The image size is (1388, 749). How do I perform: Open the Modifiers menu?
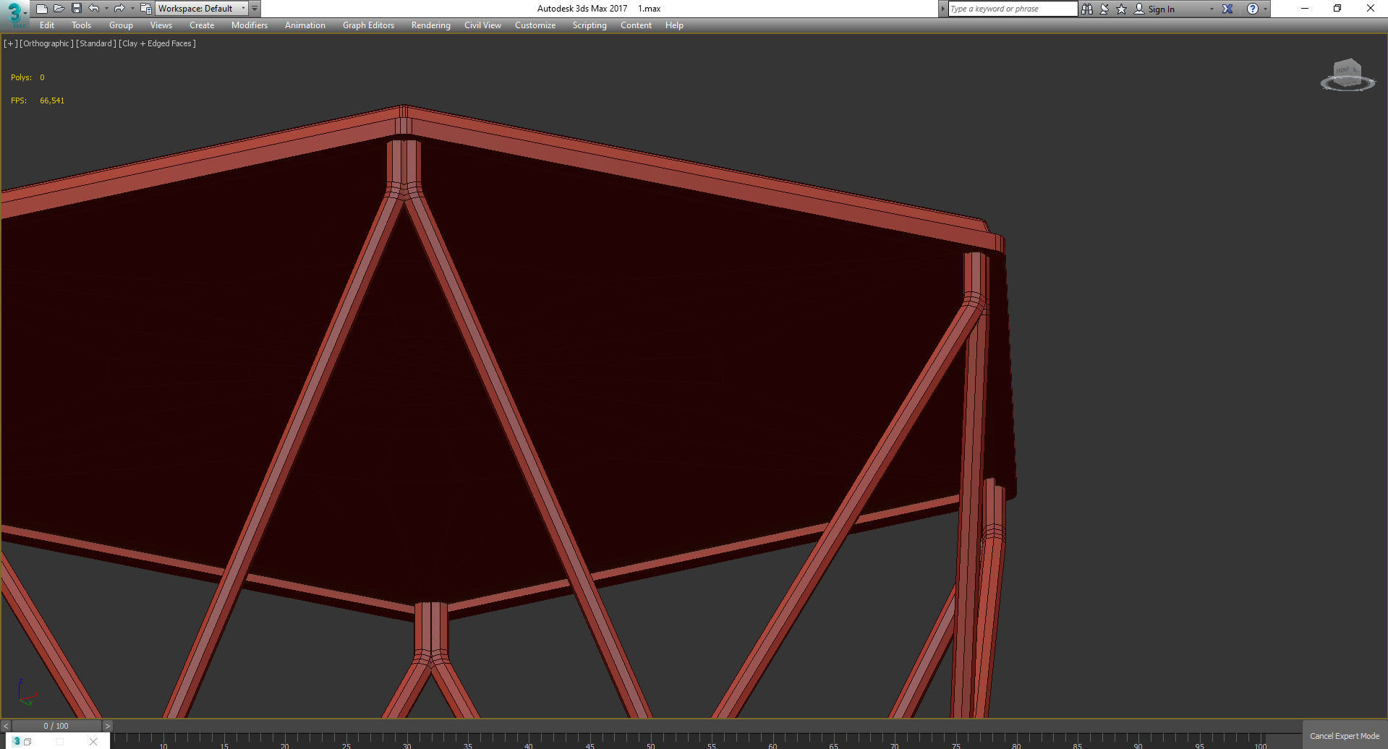coord(250,25)
